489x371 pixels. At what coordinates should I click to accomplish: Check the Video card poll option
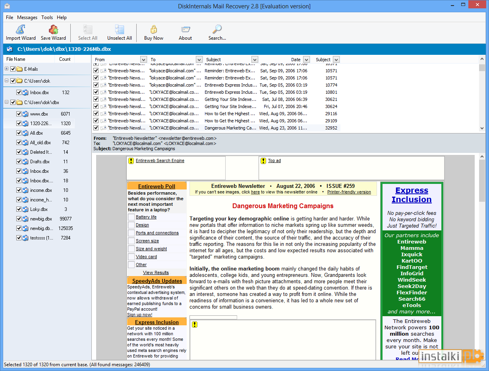click(131, 257)
